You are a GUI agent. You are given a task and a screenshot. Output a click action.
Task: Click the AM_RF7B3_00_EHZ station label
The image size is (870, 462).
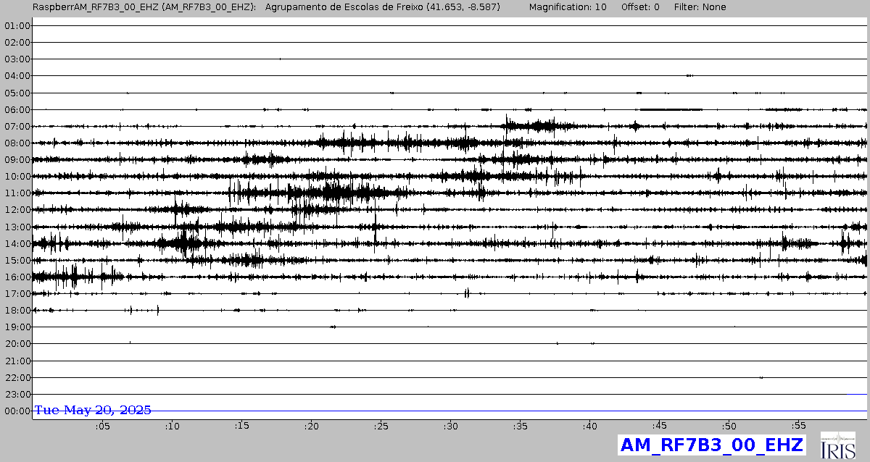point(712,445)
